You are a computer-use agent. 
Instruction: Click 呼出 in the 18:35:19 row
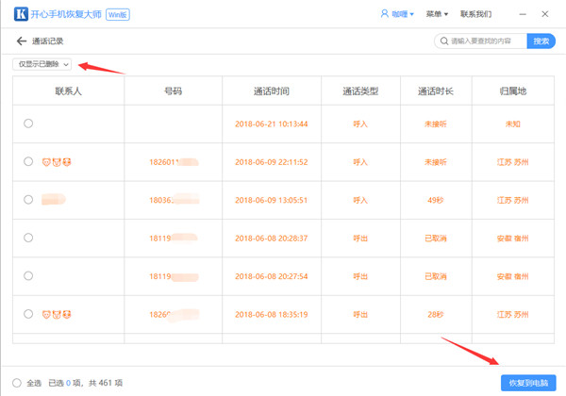pyautogui.click(x=360, y=315)
